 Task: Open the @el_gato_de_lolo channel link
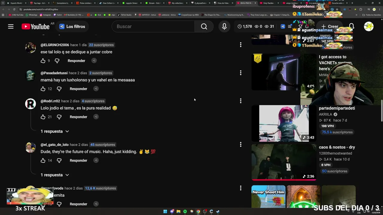coord(55,145)
